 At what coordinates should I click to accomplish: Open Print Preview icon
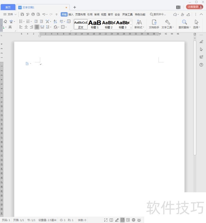click(38, 14)
